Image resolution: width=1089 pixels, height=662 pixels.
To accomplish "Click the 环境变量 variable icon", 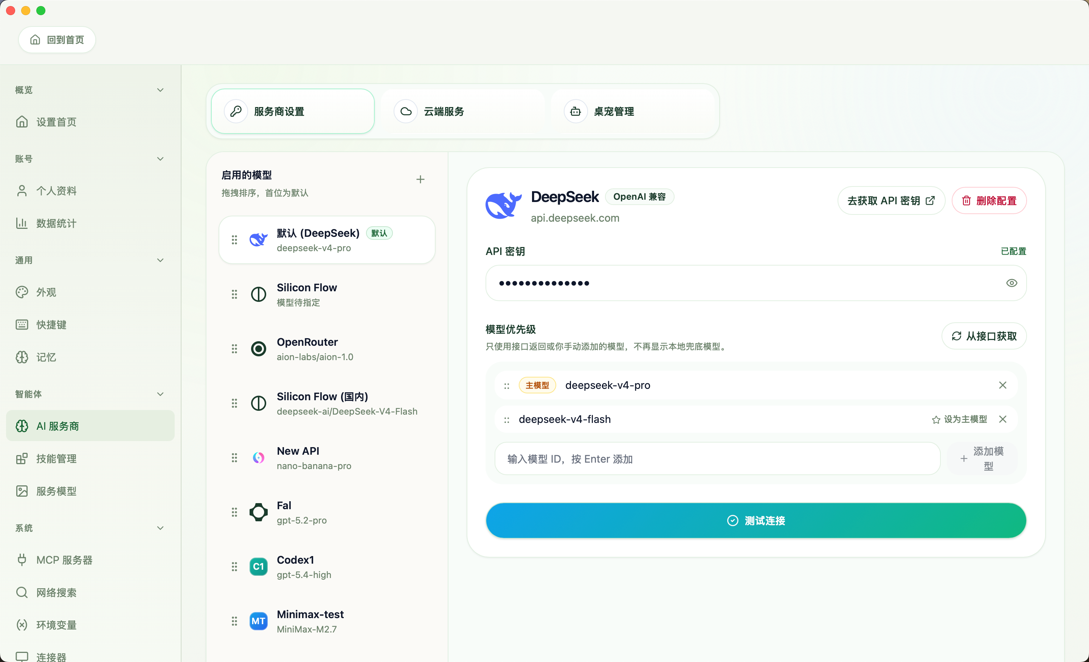I will point(22,625).
